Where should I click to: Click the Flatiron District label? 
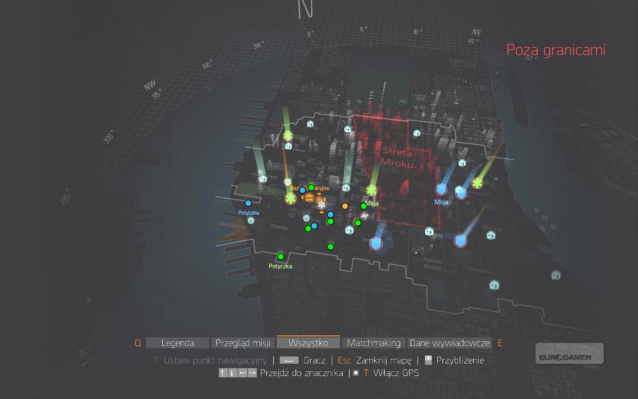click(432, 264)
